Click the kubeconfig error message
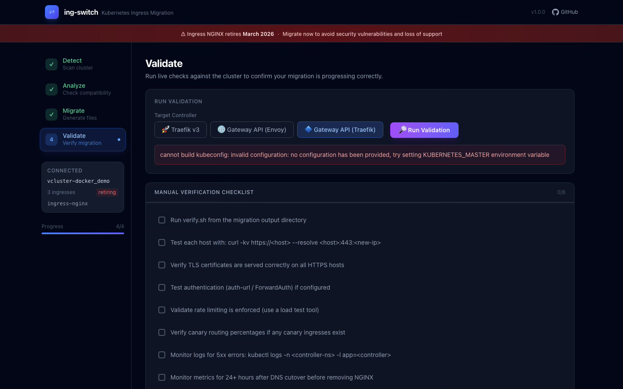 [360, 155]
